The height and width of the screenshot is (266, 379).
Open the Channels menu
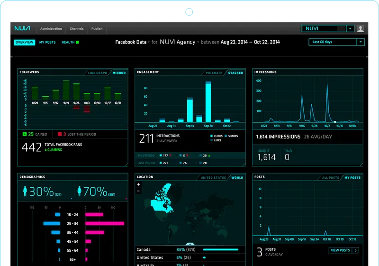click(x=77, y=28)
